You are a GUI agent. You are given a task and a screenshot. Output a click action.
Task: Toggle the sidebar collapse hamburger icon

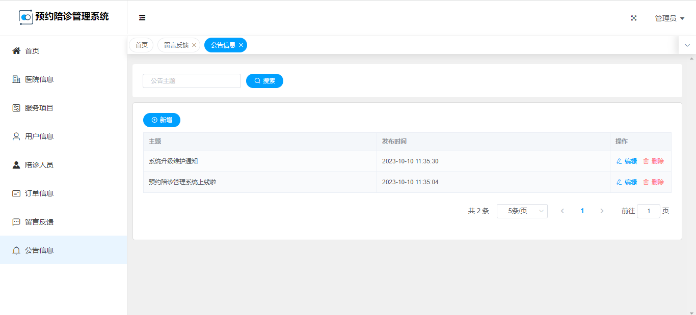click(x=142, y=18)
